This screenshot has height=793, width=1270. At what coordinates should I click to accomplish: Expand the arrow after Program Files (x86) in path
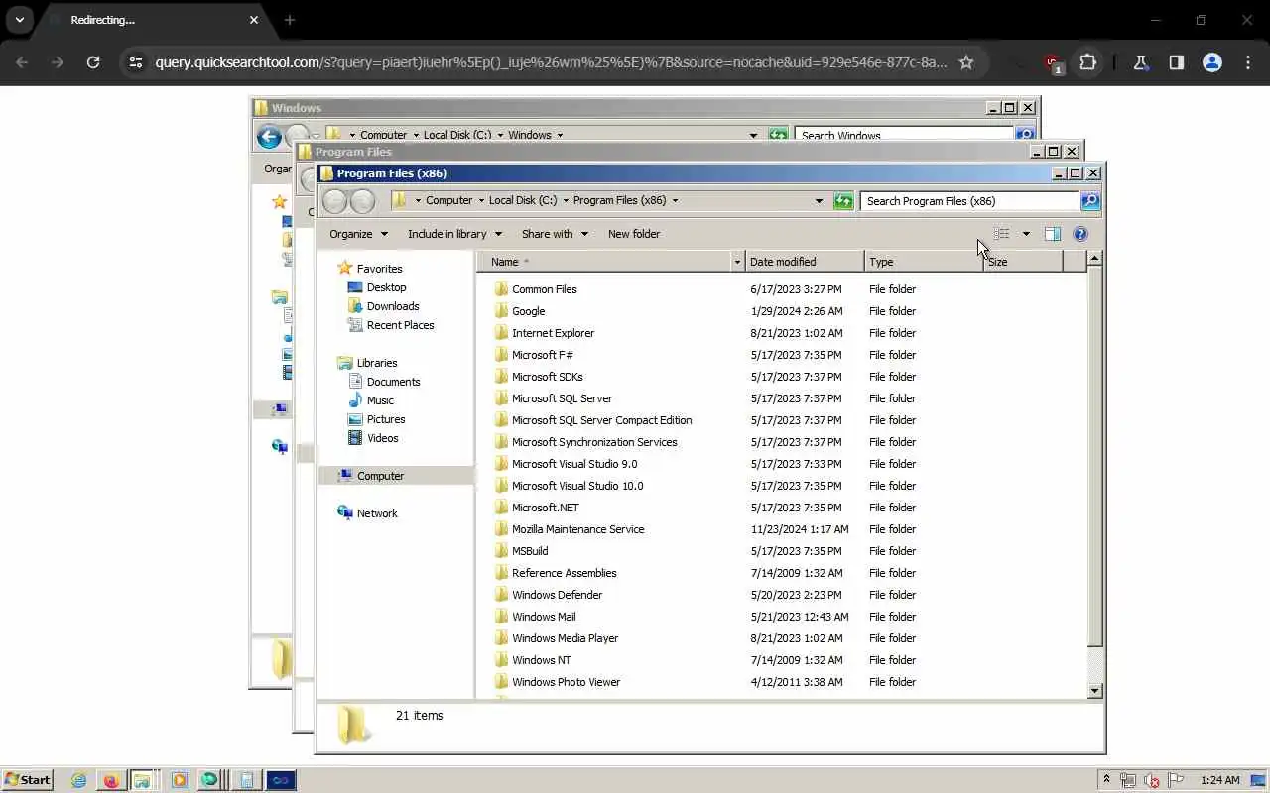[x=675, y=200]
